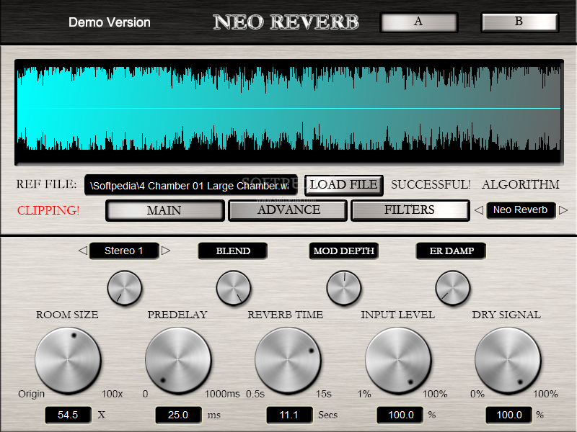This screenshot has height=432, width=577.
Task: Click the reverb time value 11.1
Action: coord(290,415)
